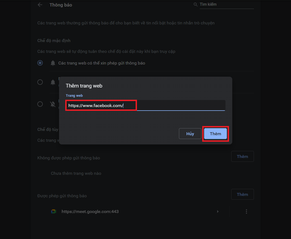Open the three-dot menu for meet.google.com
This screenshot has width=291, height=239.
coord(246,211)
